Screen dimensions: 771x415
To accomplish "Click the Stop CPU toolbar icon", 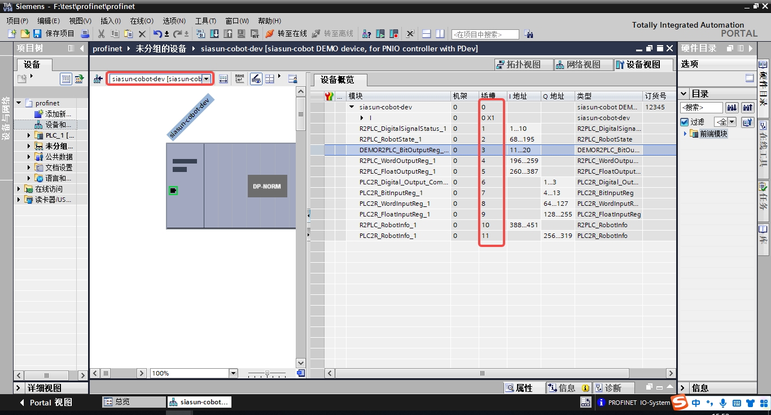I will [x=394, y=34].
